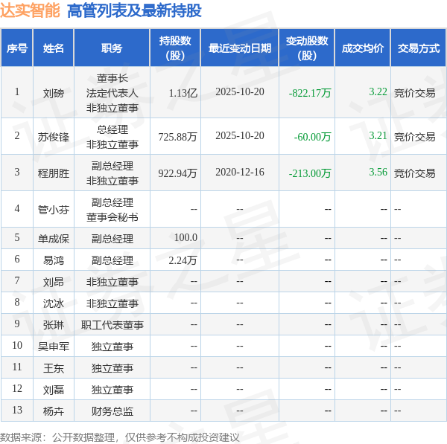Click the 变动股数(股) column header

pos(306,48)
